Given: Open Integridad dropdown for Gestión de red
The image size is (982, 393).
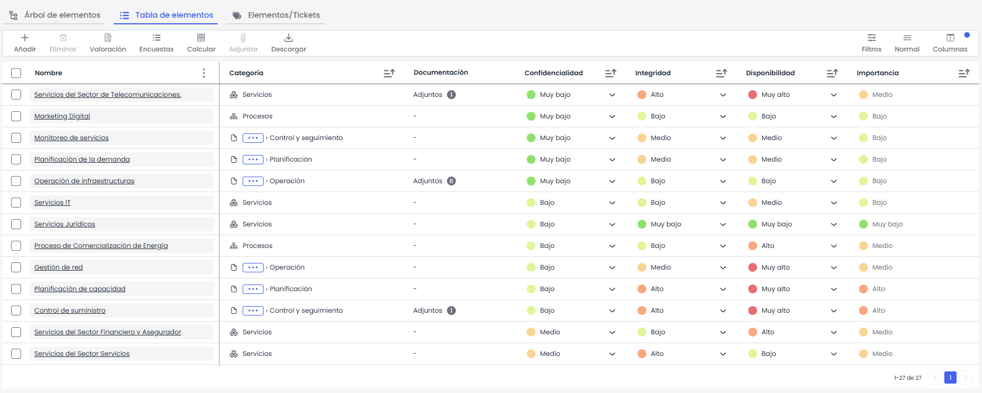Looking at the screenshot, I should point(723,267).
